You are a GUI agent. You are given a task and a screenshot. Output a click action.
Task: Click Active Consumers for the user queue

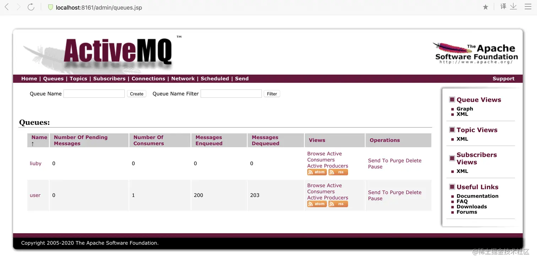[325, 189]
